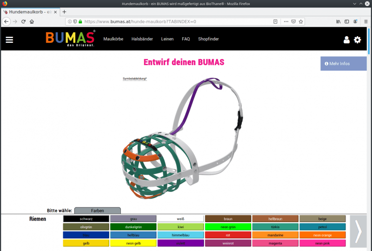Pick the mandarine color swatch

[x=275, y=235]
